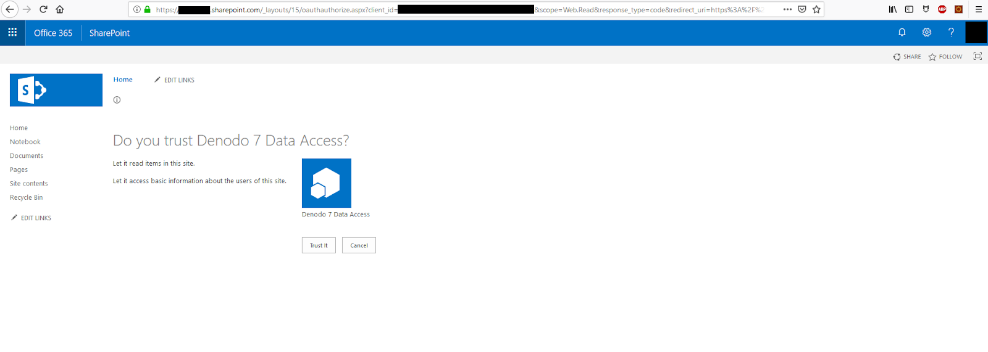Open the SharePoint settings gear
988x352 pixels.
point(927,33)
